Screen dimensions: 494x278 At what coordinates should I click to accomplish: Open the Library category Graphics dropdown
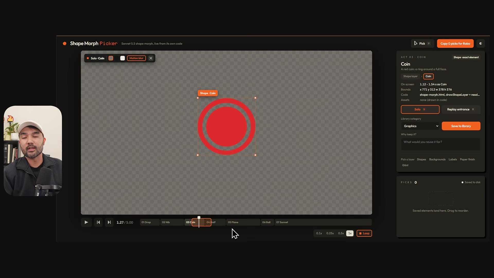coord(421,126)
